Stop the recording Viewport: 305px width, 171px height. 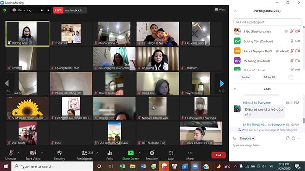(49, 10)
